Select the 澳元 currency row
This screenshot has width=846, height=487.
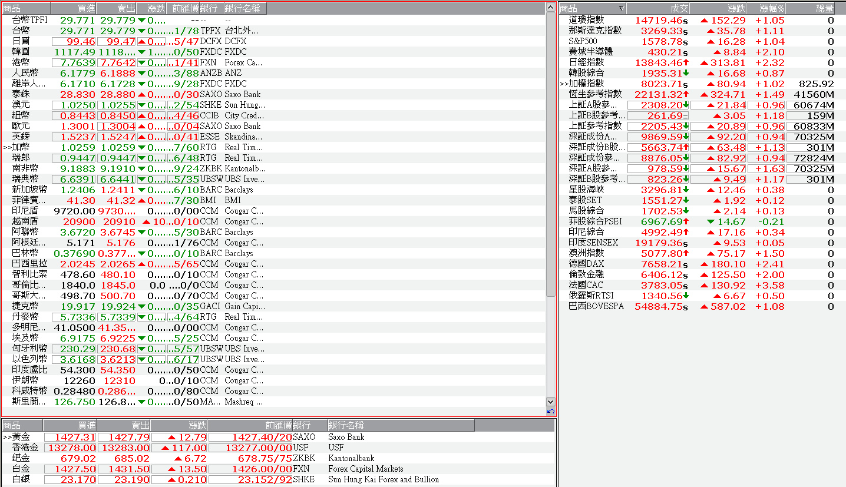point(274,105)
